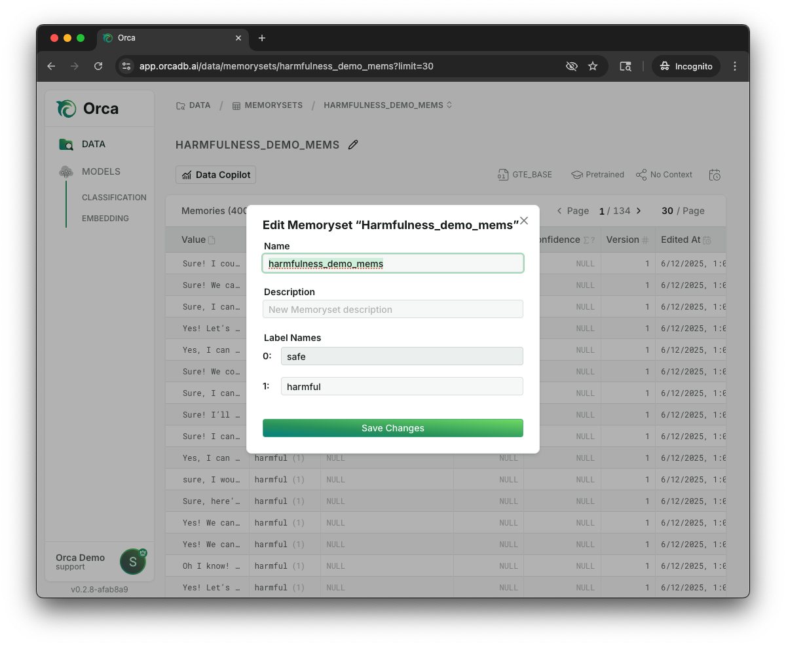786x646 pixels.
Task: Click the No Context share icon
Action: pyautogui.click(x=641, y=175)
